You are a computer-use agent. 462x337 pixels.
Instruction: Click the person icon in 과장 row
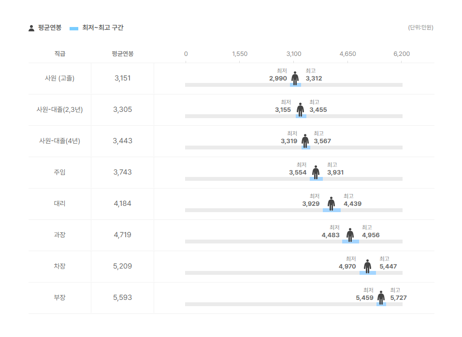coord(350,235)
